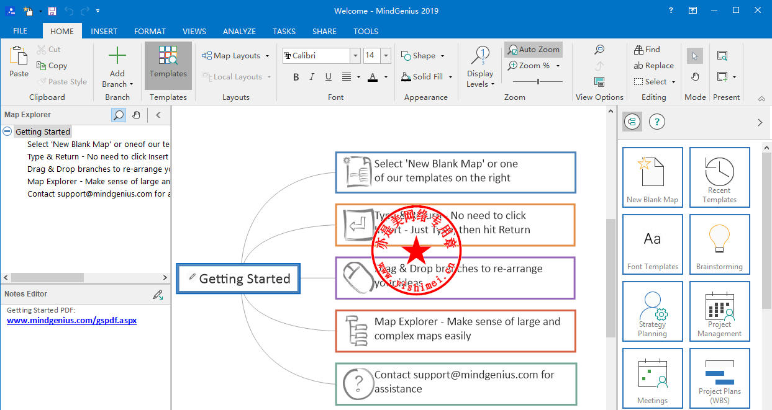The width and height of the screenshot is (772, 410).
Task: Open the Calibri font name dropdown
Action: pyautogui.click(x=356, y=55)
